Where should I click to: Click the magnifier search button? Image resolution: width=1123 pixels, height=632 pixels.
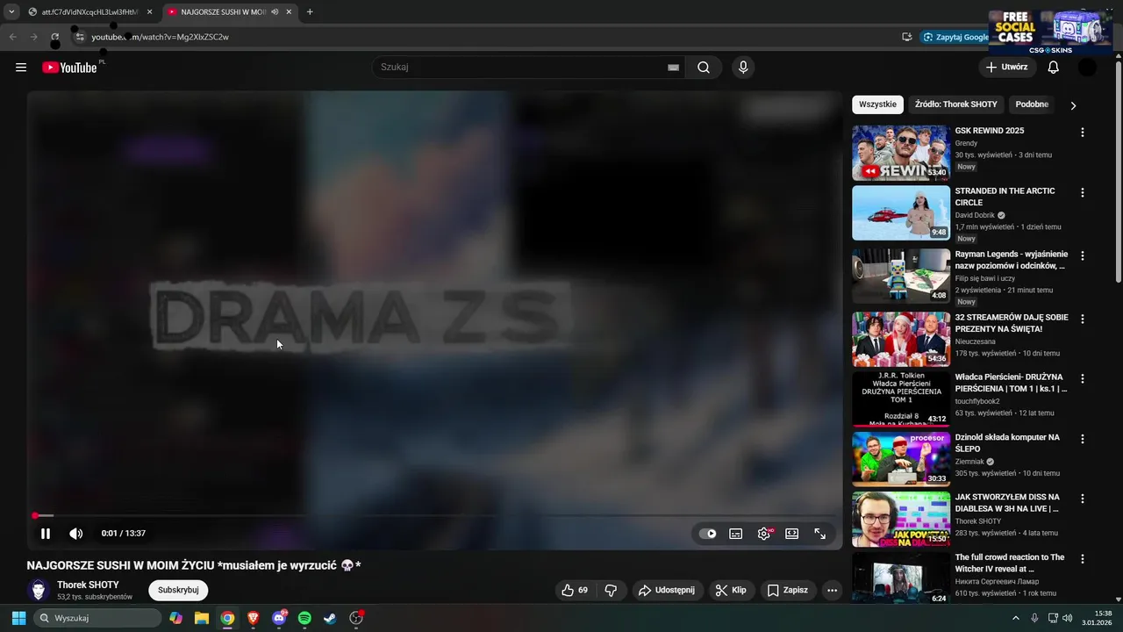coord(704,68)
